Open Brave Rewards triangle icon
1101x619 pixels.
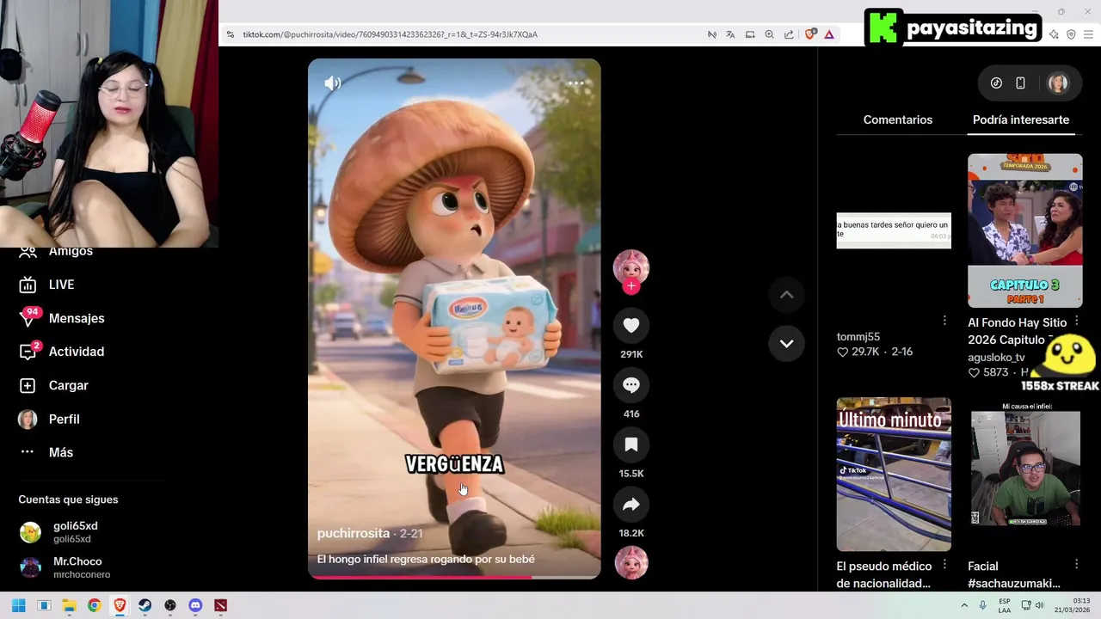click(829, 34)
